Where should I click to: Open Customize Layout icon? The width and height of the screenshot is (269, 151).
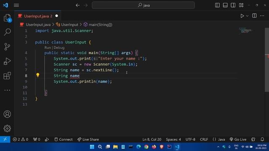241,5
